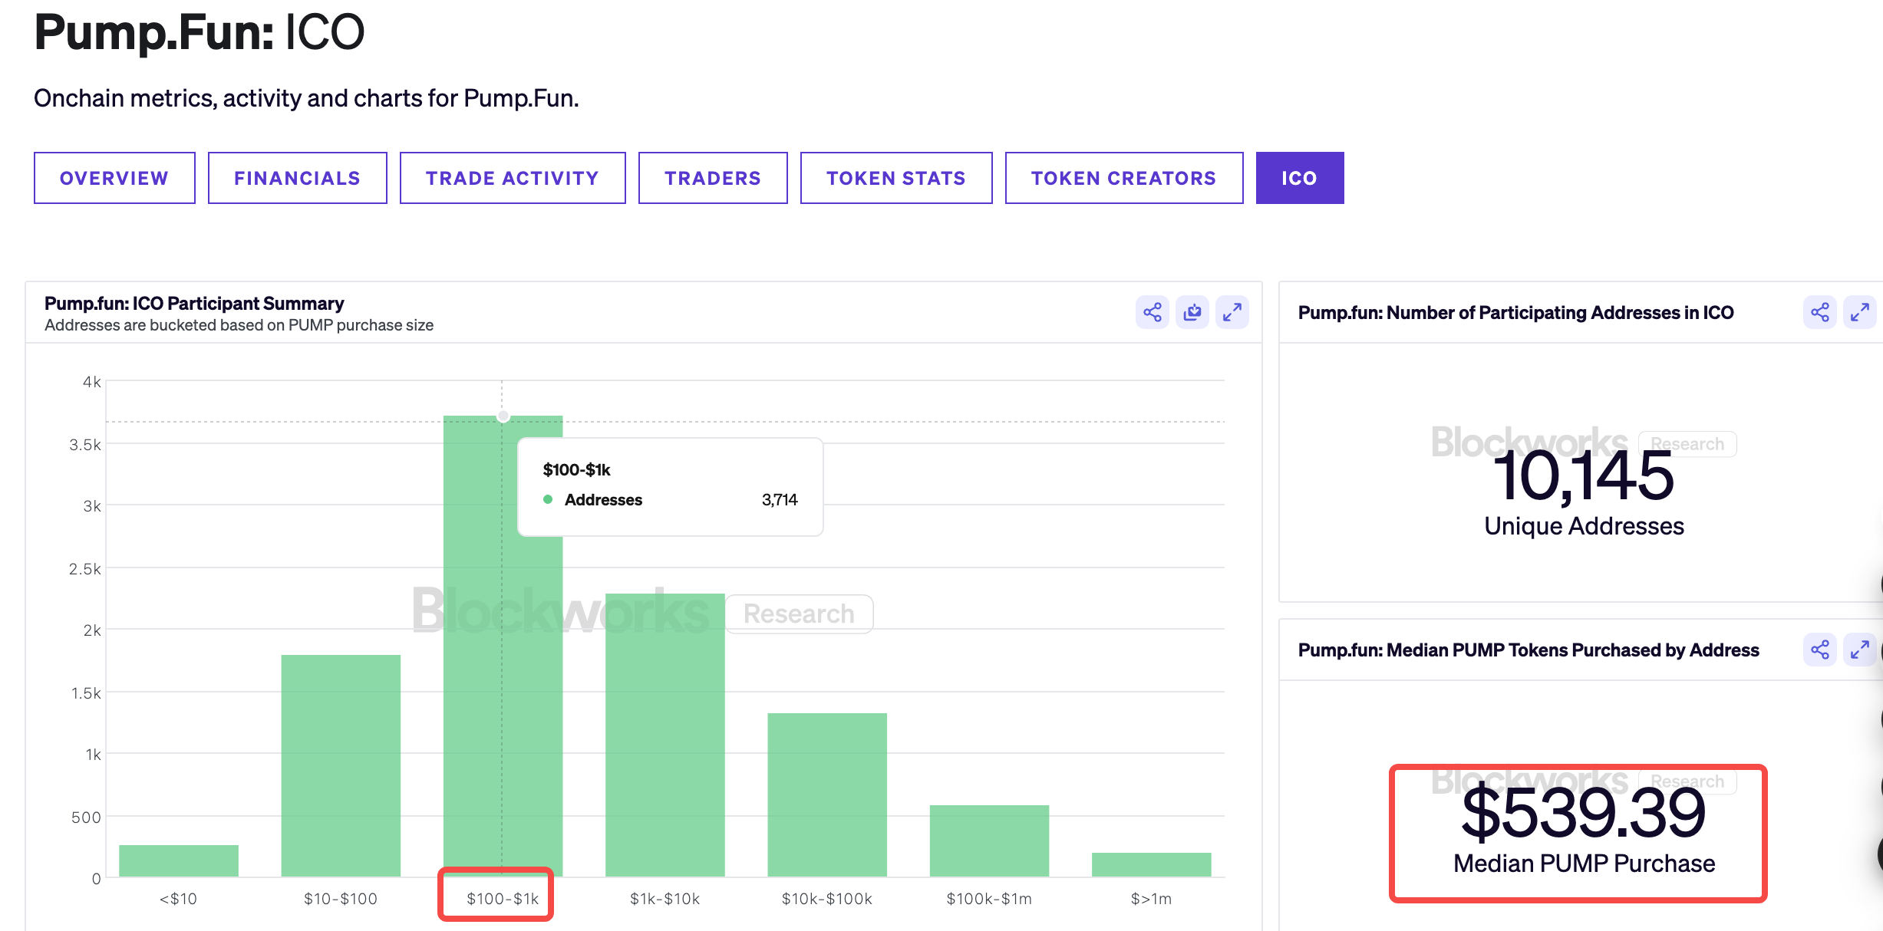This screenshot has width=1883, height=931.
Task: Open the Overview tab
Action: click(114, 178)
